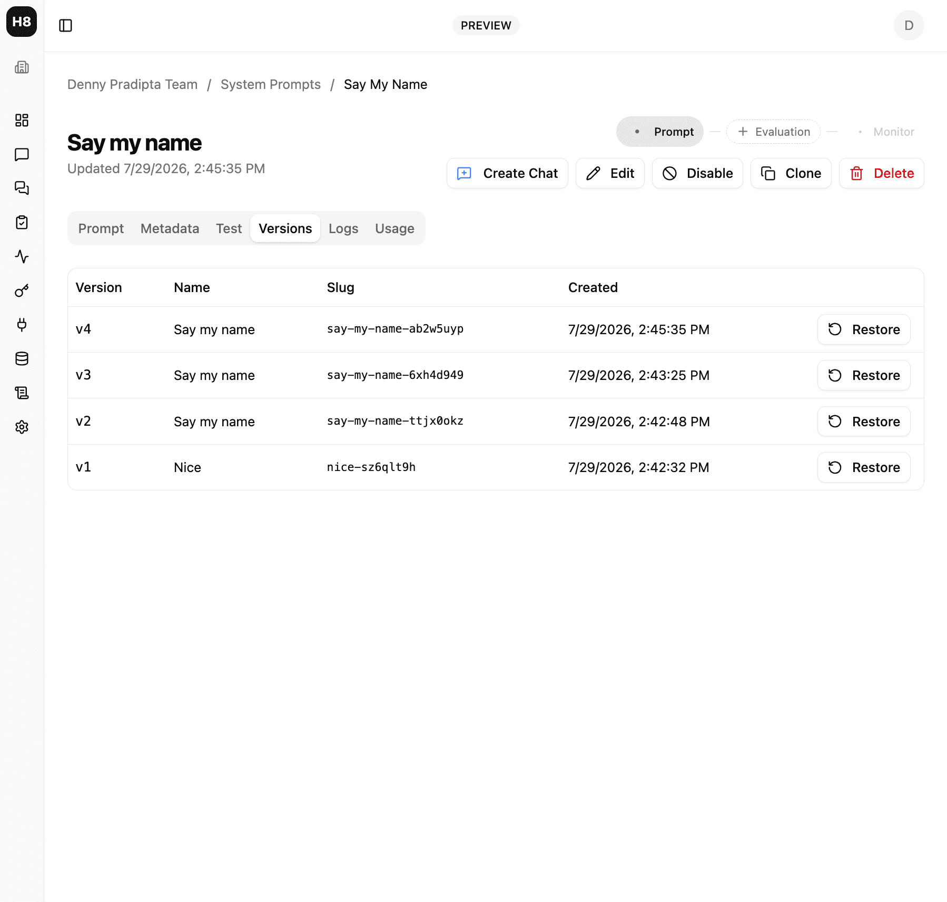The width and height of the screenshot is (947, 902).
Task: Click the v4 version cell
Action: 83,329
